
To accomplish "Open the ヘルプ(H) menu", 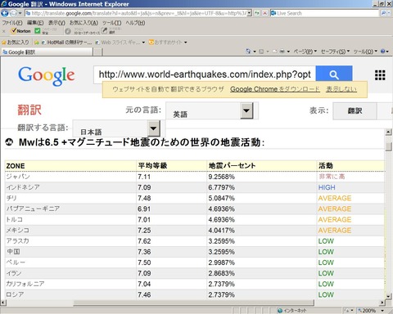I will tap(135, 23).
